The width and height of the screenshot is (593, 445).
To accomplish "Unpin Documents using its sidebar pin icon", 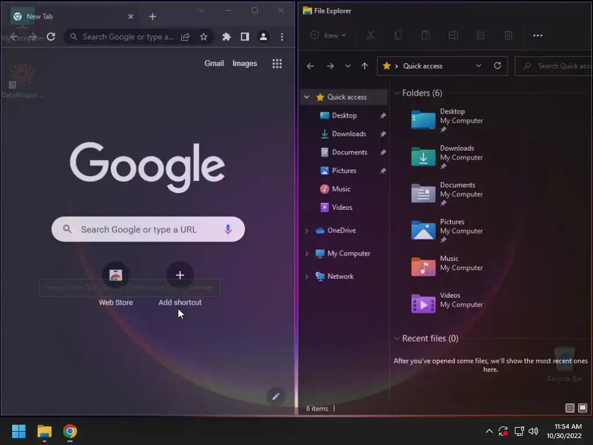I will tap(383, 152).
